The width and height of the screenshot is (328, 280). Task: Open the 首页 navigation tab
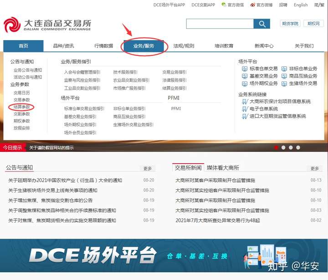[x=23, y=46]
